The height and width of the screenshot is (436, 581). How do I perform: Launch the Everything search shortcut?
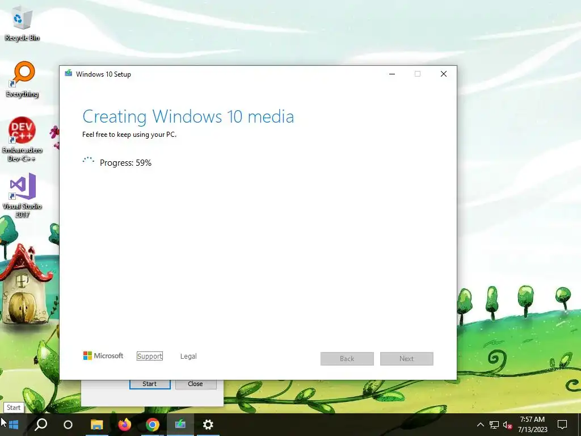click(x=22, y=79)
